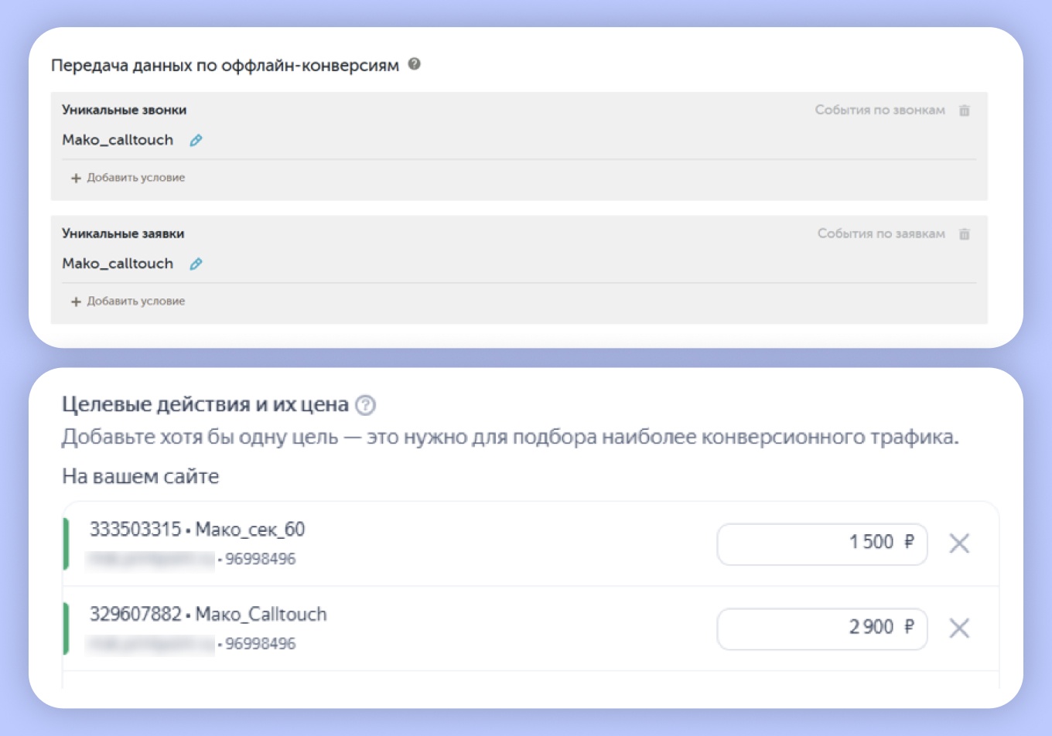Click the События по звонкам label

coord(880,110)
